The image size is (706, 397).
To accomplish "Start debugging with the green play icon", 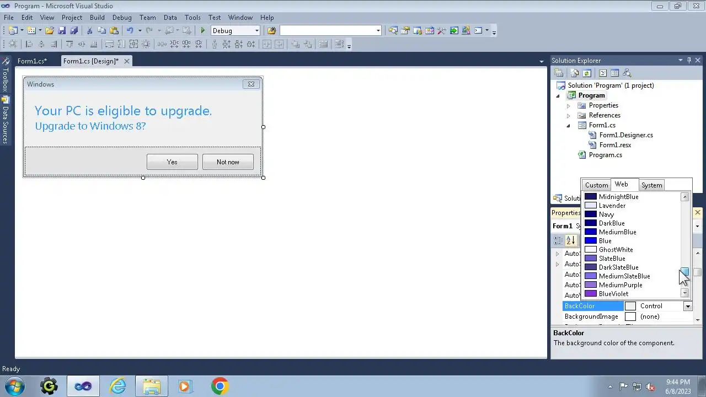I will (x=203, y=31).
